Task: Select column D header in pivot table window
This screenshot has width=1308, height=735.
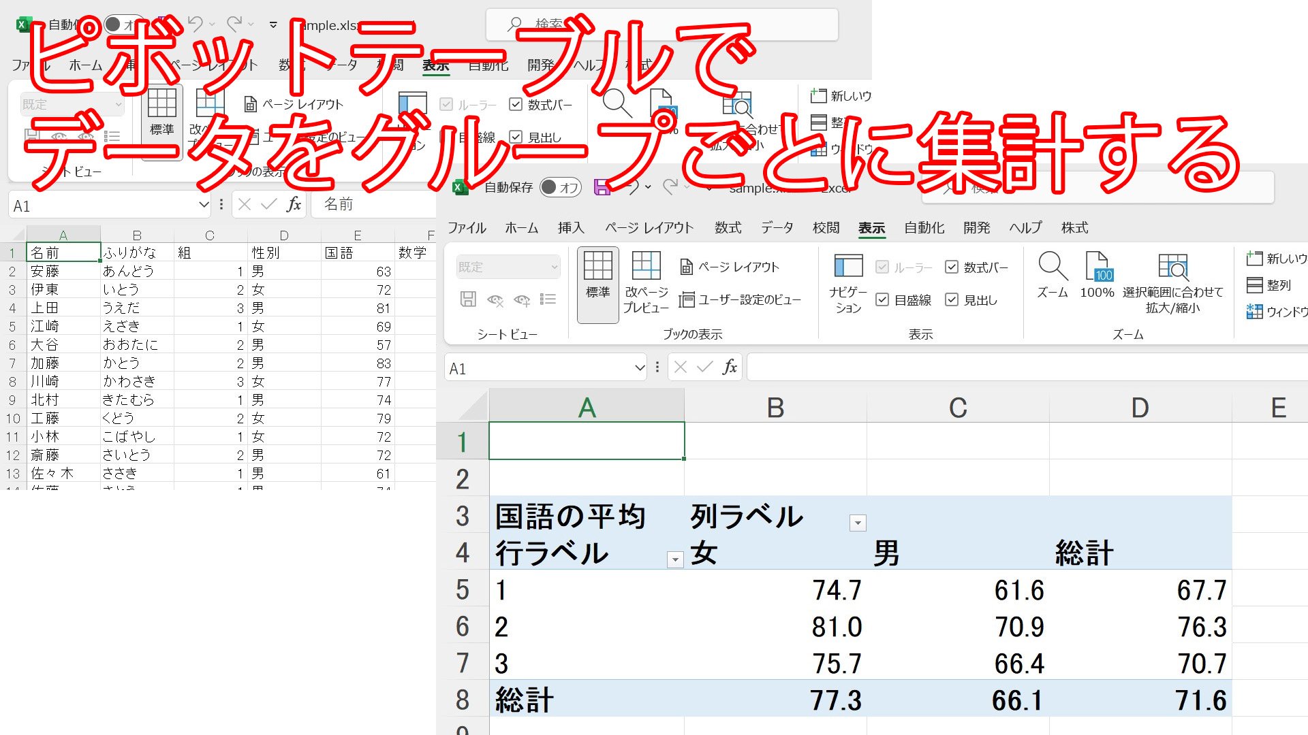Action: (1140, 407)
